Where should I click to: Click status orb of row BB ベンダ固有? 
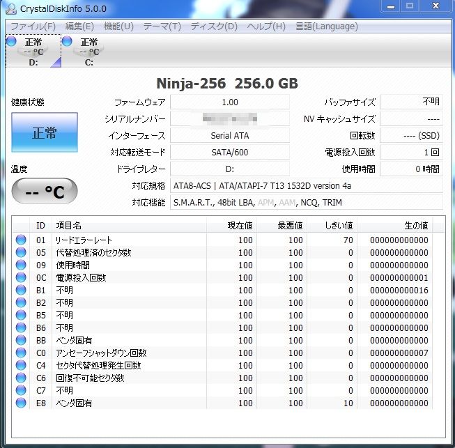(21, 340)
